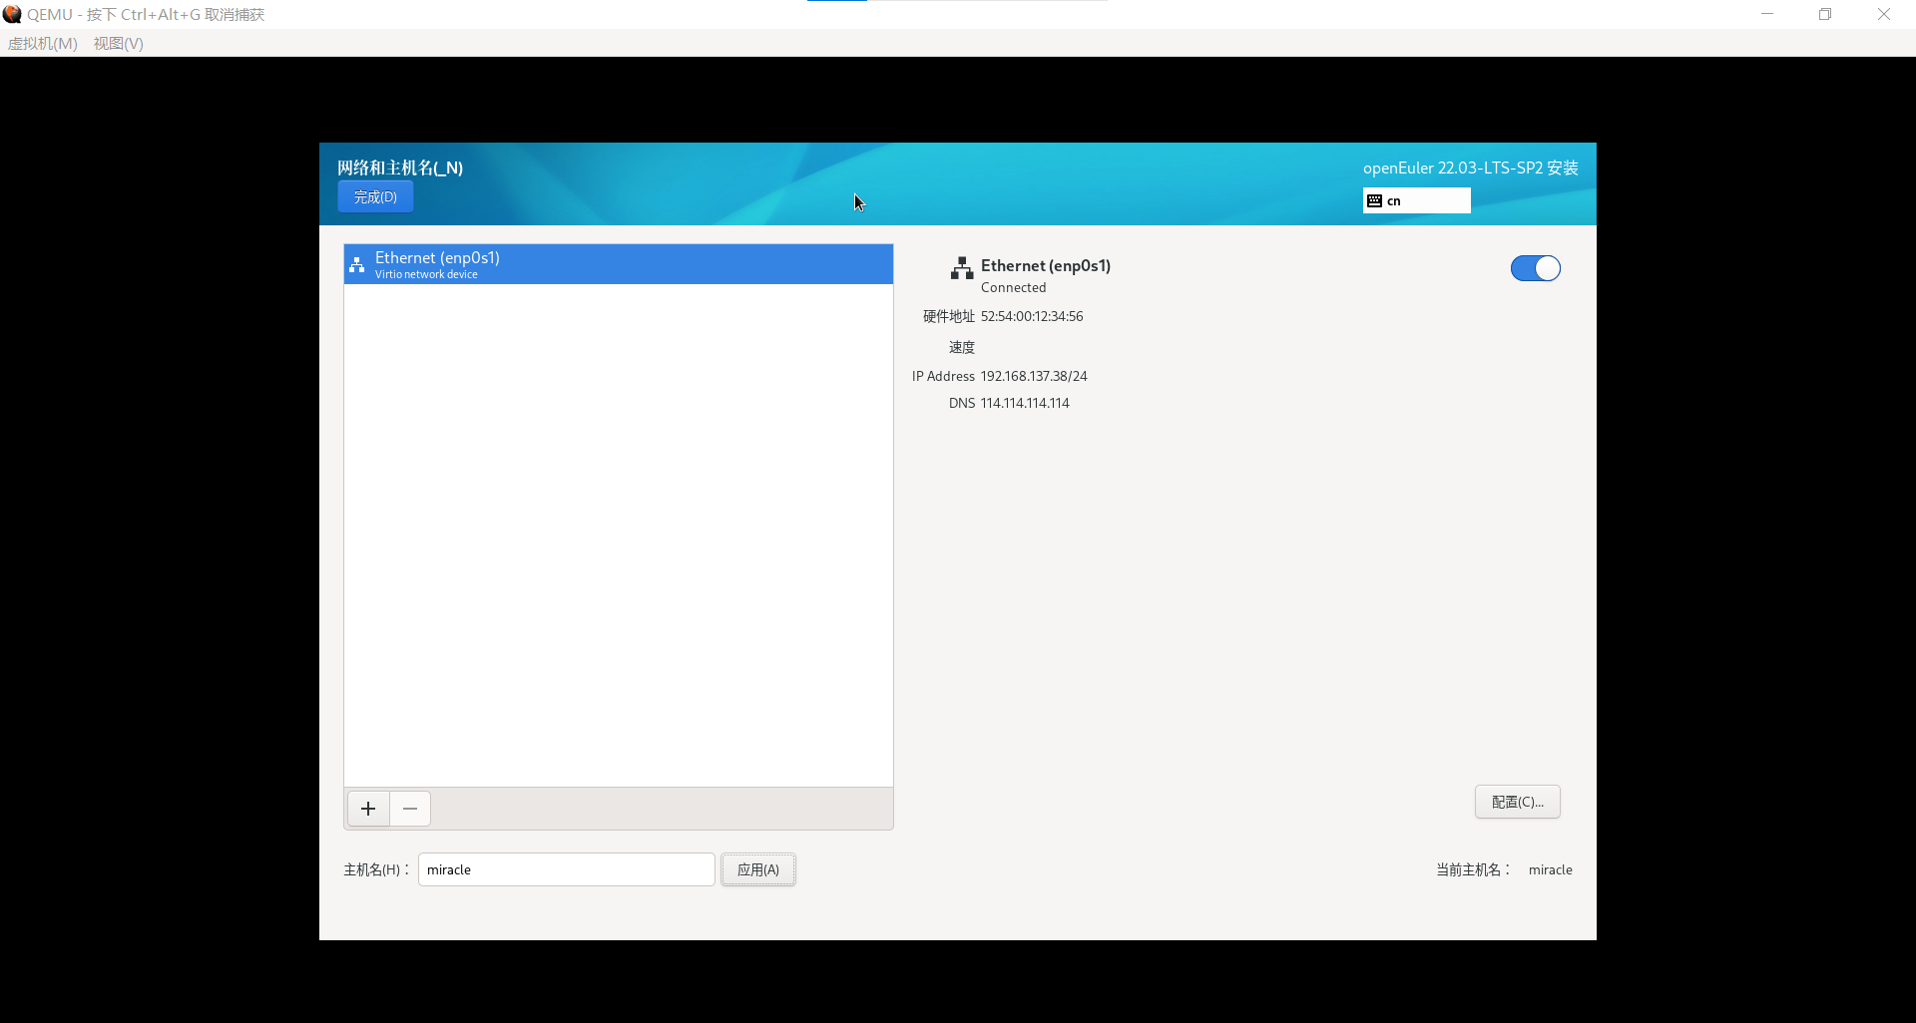1916x1023 pixels.
Task: Click the DNS value 114.114.114.114
Action: click(x=1025, y=403)
